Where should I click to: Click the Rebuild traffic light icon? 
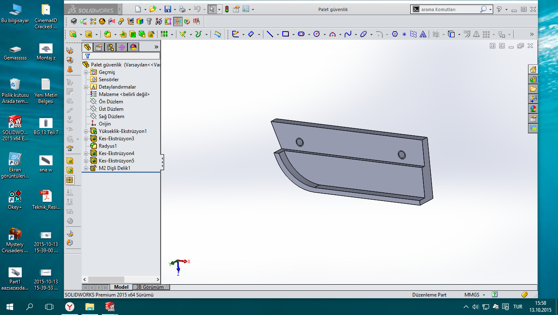point(226,9)
